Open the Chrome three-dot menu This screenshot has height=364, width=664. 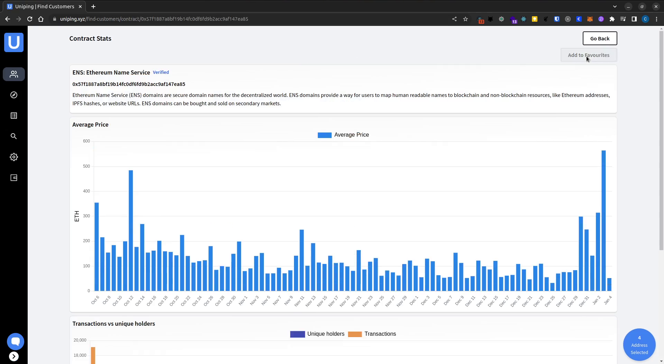tap(656, 19)
